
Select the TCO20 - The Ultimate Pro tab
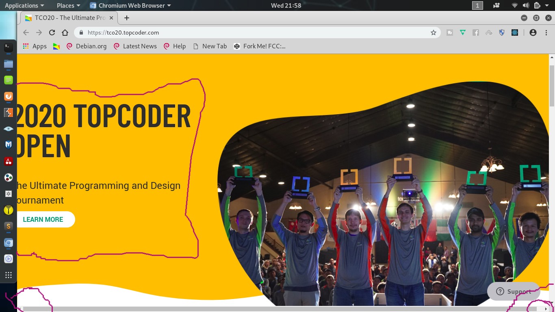[69, 18]
